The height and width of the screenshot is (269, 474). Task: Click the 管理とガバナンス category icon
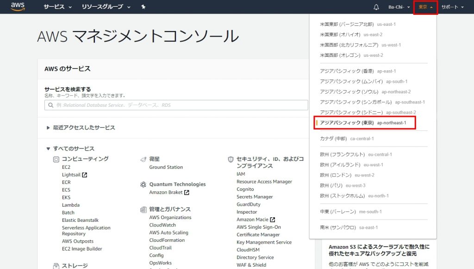click(143, 209)
